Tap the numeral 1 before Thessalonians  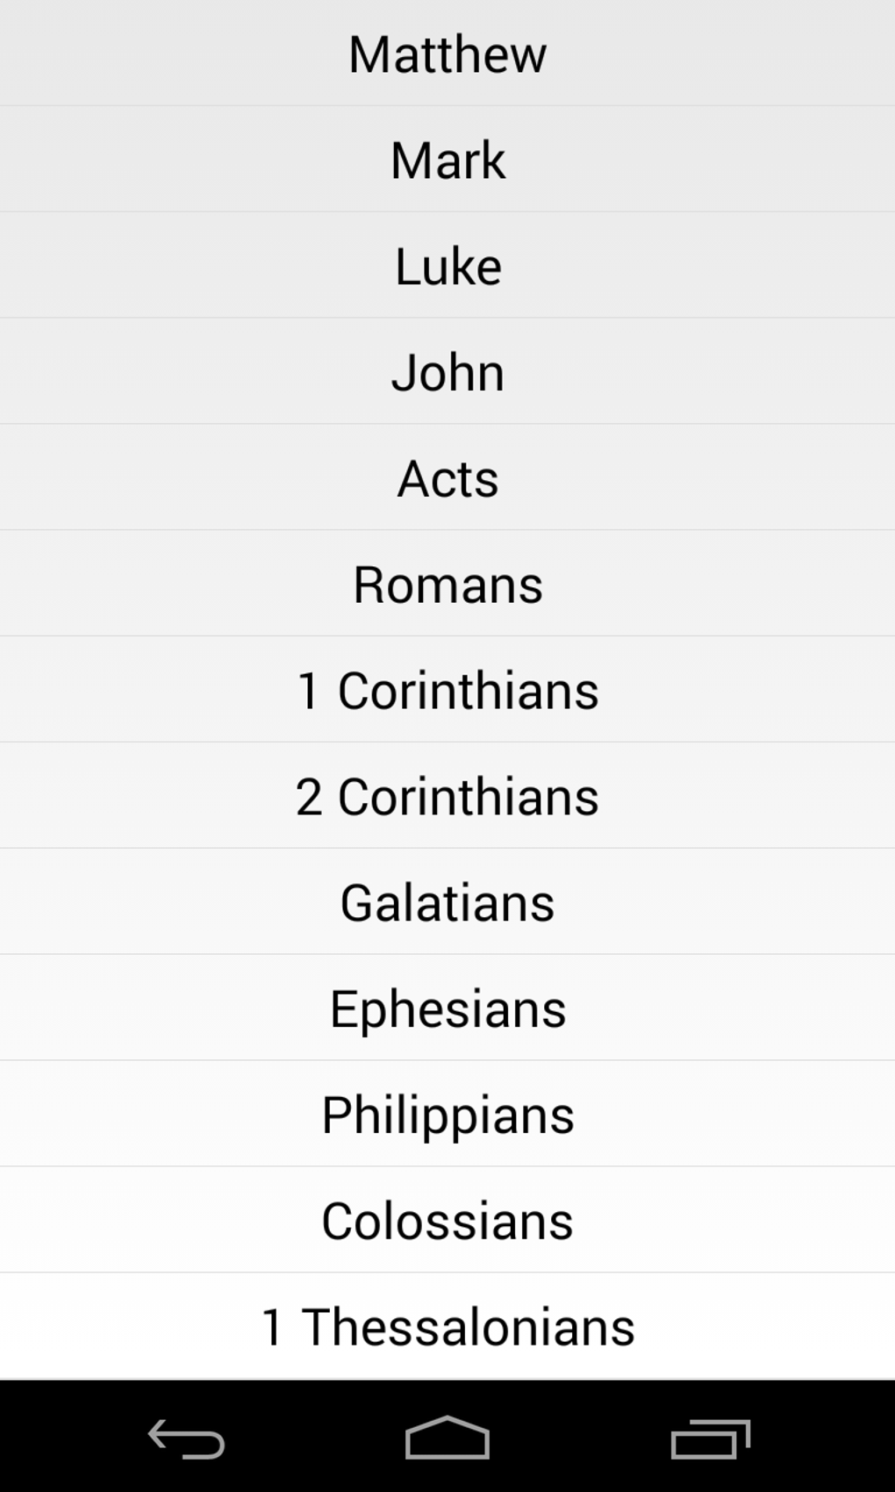tap(273, 1328)
